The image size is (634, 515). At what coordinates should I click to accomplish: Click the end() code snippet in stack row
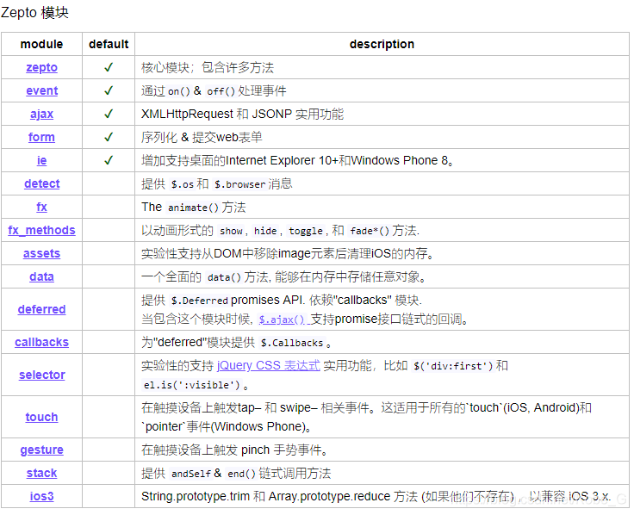pyautogui.click(x=241, y=474)
